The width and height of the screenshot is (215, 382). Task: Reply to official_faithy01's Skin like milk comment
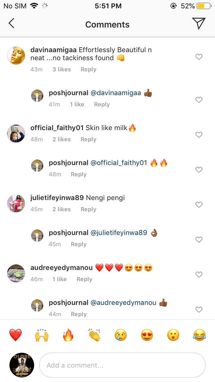[x=88, y=139]
